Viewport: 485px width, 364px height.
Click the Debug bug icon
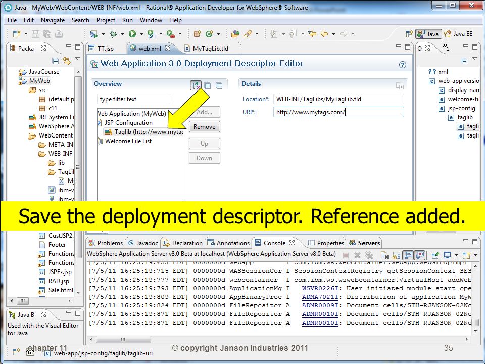[113, 34]
